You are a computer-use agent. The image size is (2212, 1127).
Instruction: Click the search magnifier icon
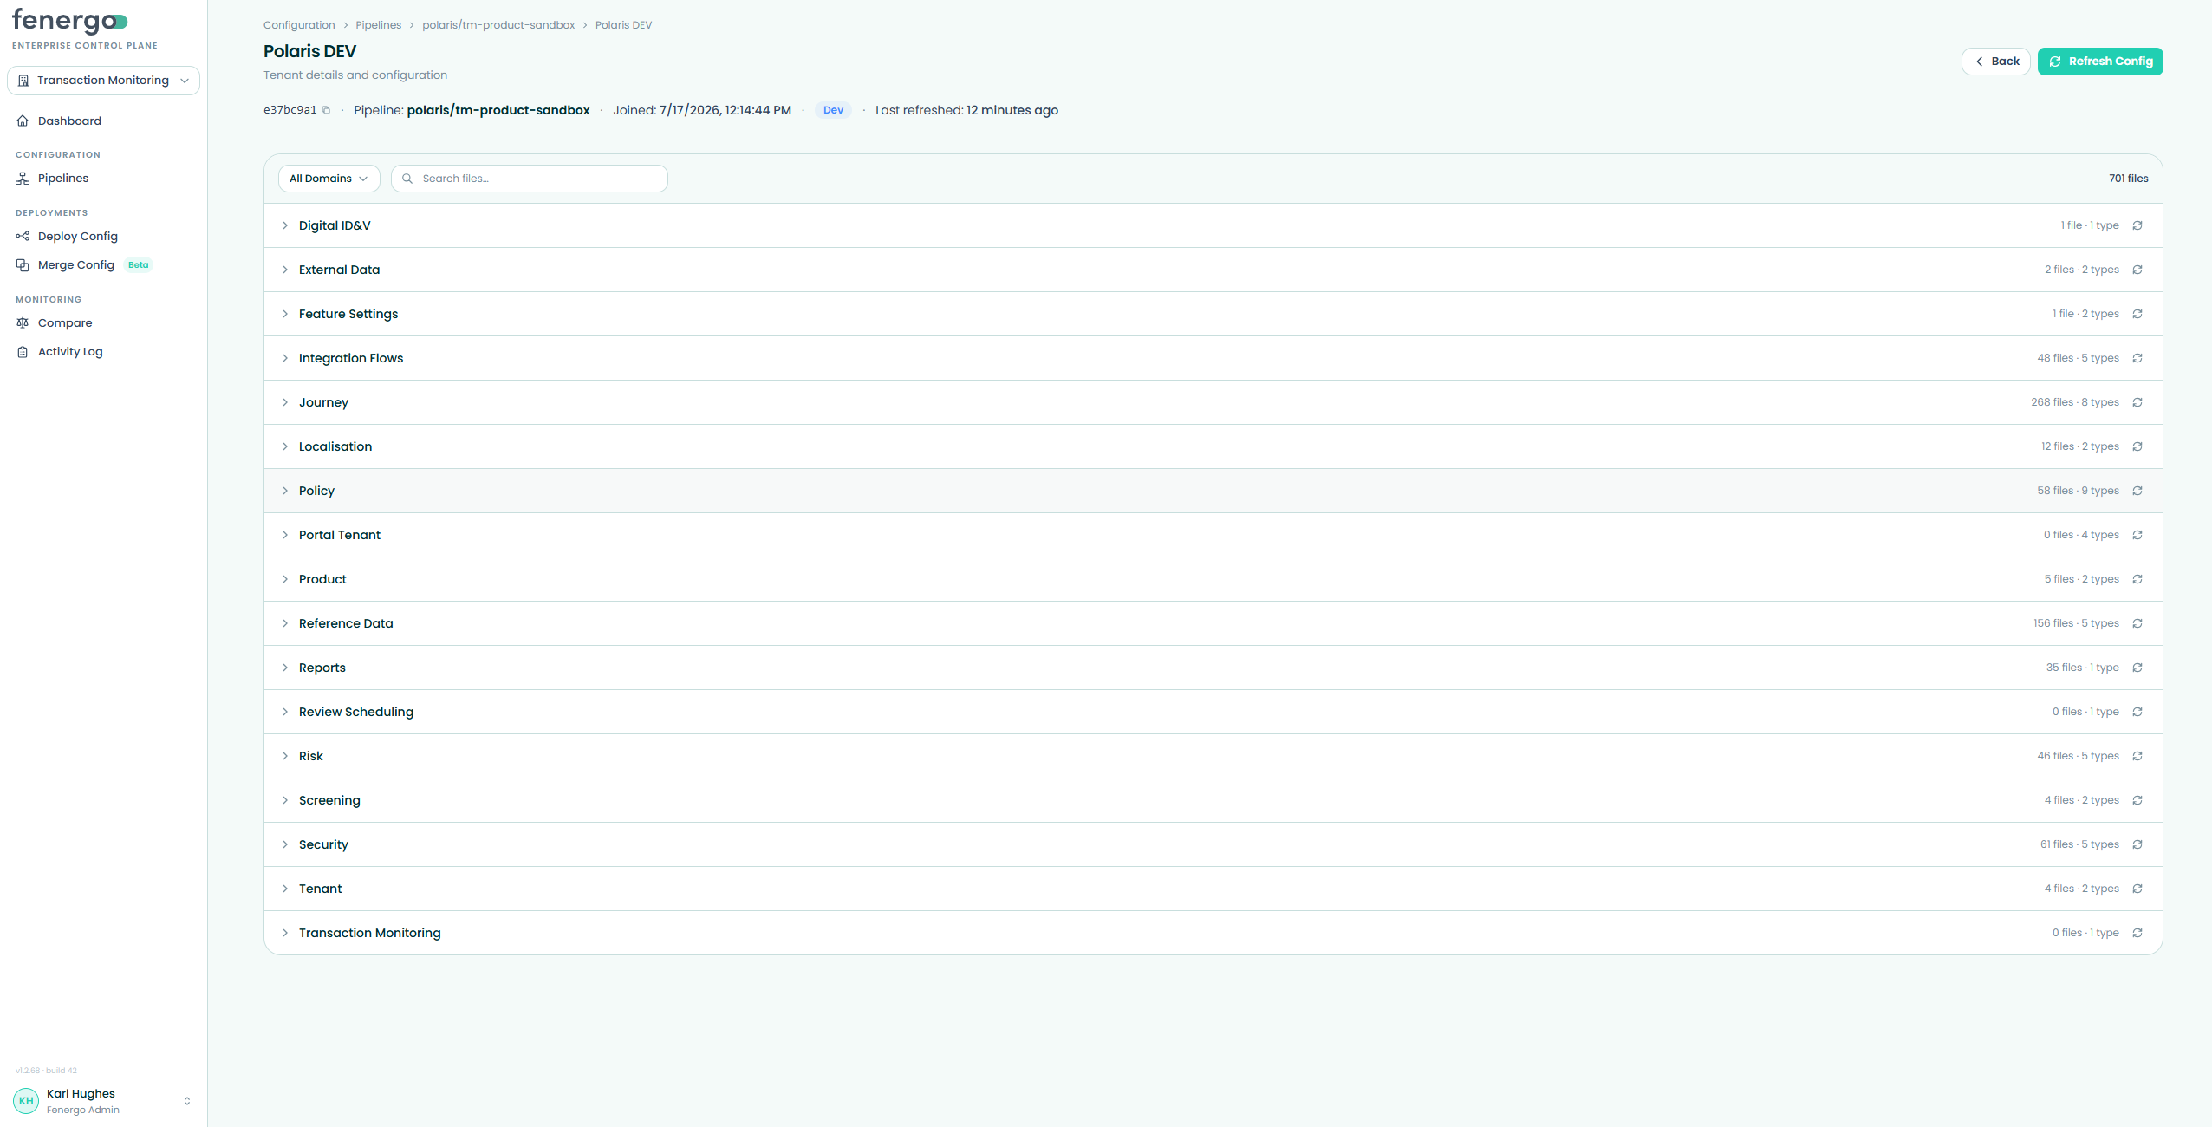click(x=407, y=179)
